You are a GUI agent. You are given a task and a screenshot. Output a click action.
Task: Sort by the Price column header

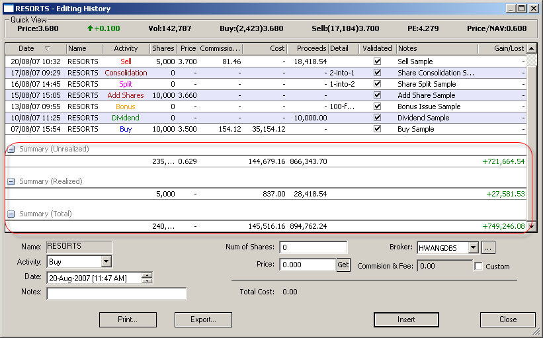187,48
